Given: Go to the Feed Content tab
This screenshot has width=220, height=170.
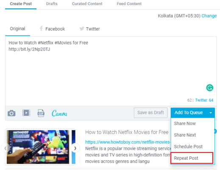Looking at the screenshot, I should [x=129, y=4].
